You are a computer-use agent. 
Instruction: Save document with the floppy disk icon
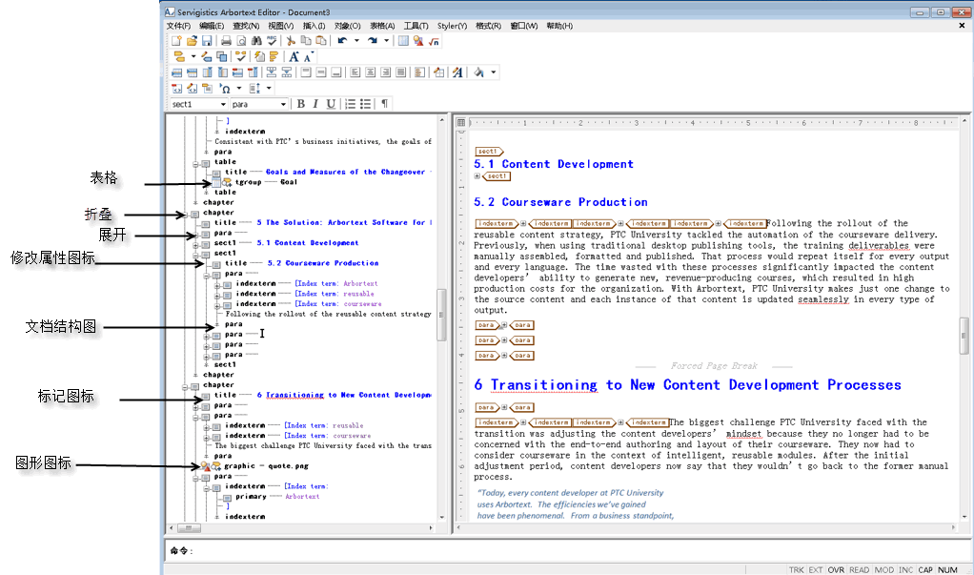[207, 41]
